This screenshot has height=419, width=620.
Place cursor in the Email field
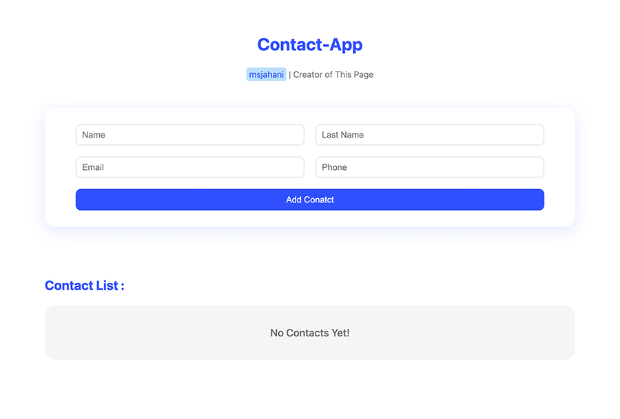(x=189, y=167)
